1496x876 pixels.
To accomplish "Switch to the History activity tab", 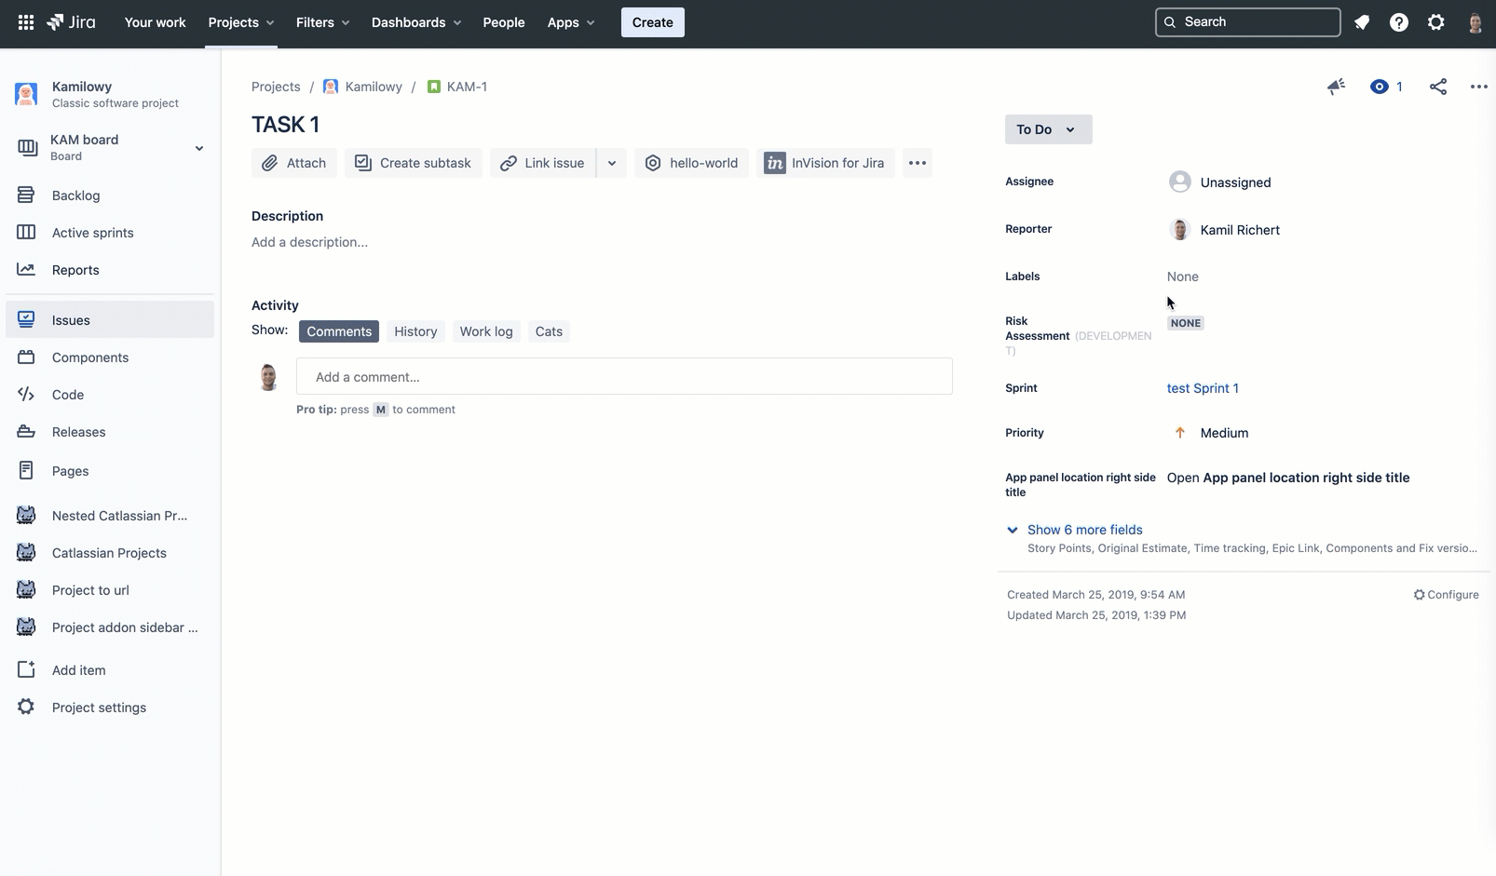I will pyautogui.click(x=415, y=331).
